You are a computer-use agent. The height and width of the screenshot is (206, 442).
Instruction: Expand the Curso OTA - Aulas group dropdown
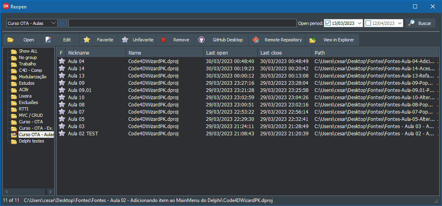click(x=54, y=23)
